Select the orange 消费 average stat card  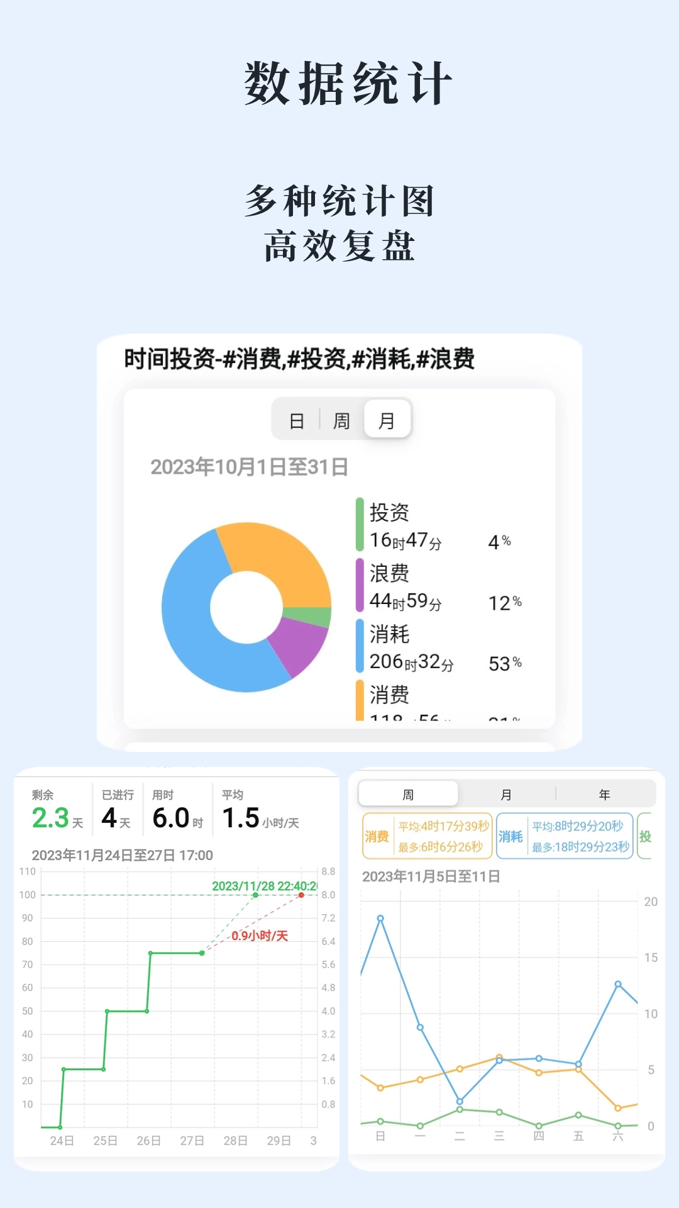428,836
